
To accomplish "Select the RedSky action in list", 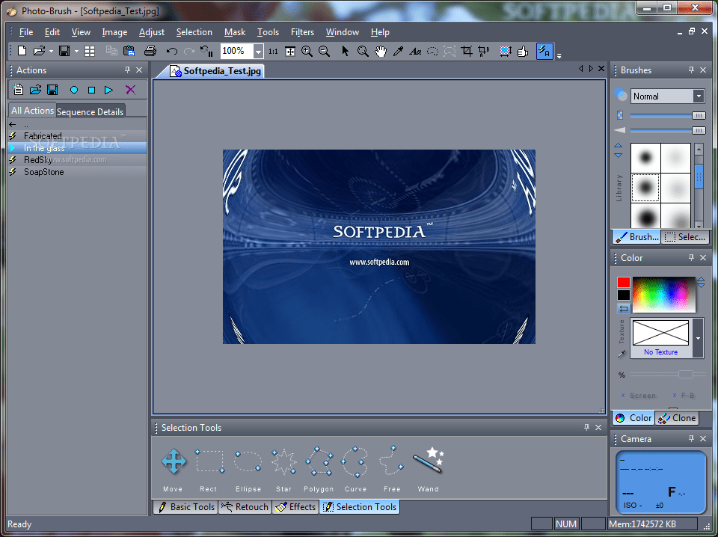I will (37, 160).
